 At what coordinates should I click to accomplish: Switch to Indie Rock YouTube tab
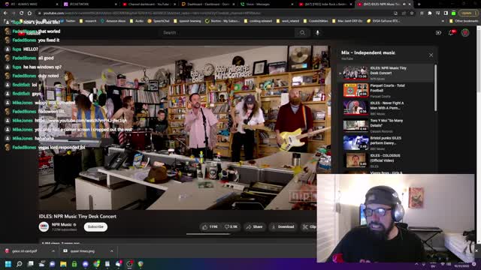(x=325, y=4)
